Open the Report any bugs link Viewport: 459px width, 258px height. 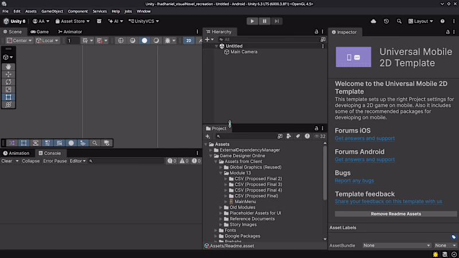354,181
